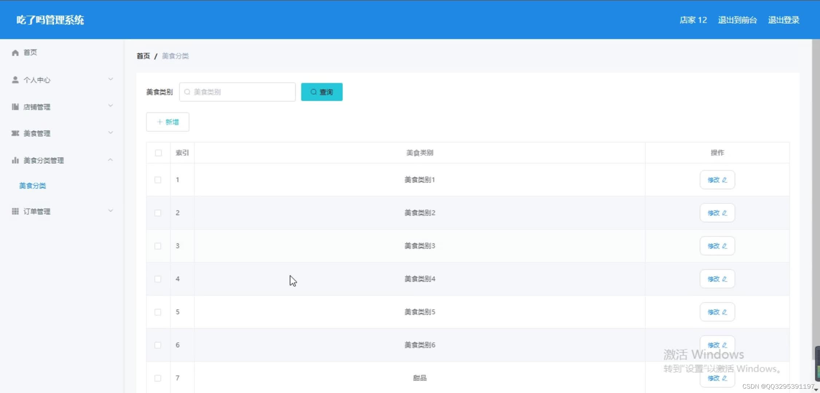The width and height of the screenshot is (820, 393).
Task: Open the 个人中心 menu item
Action: click(x=62, y=80)
